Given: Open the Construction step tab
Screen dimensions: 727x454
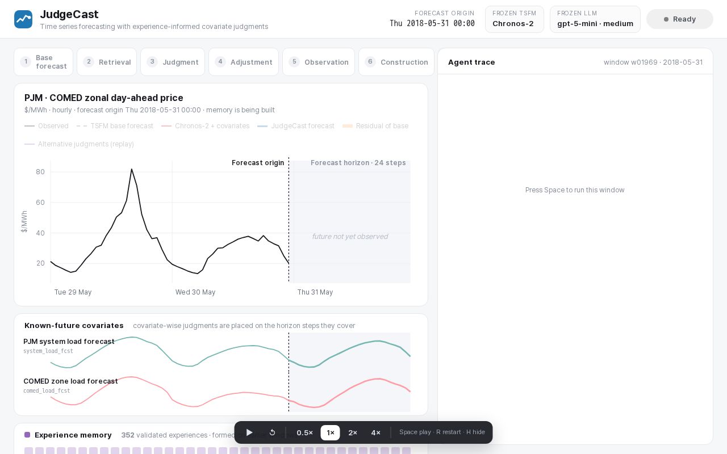Looking at the screenshot, I should [396, 62].
